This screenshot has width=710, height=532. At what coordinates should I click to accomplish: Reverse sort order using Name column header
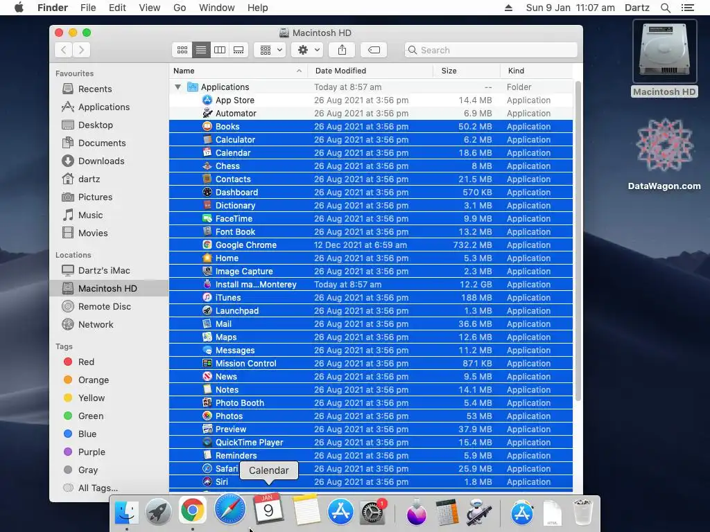click(239, 71)
